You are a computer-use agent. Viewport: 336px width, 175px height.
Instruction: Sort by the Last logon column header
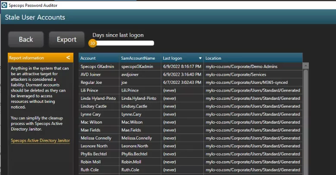coord(182,58)
